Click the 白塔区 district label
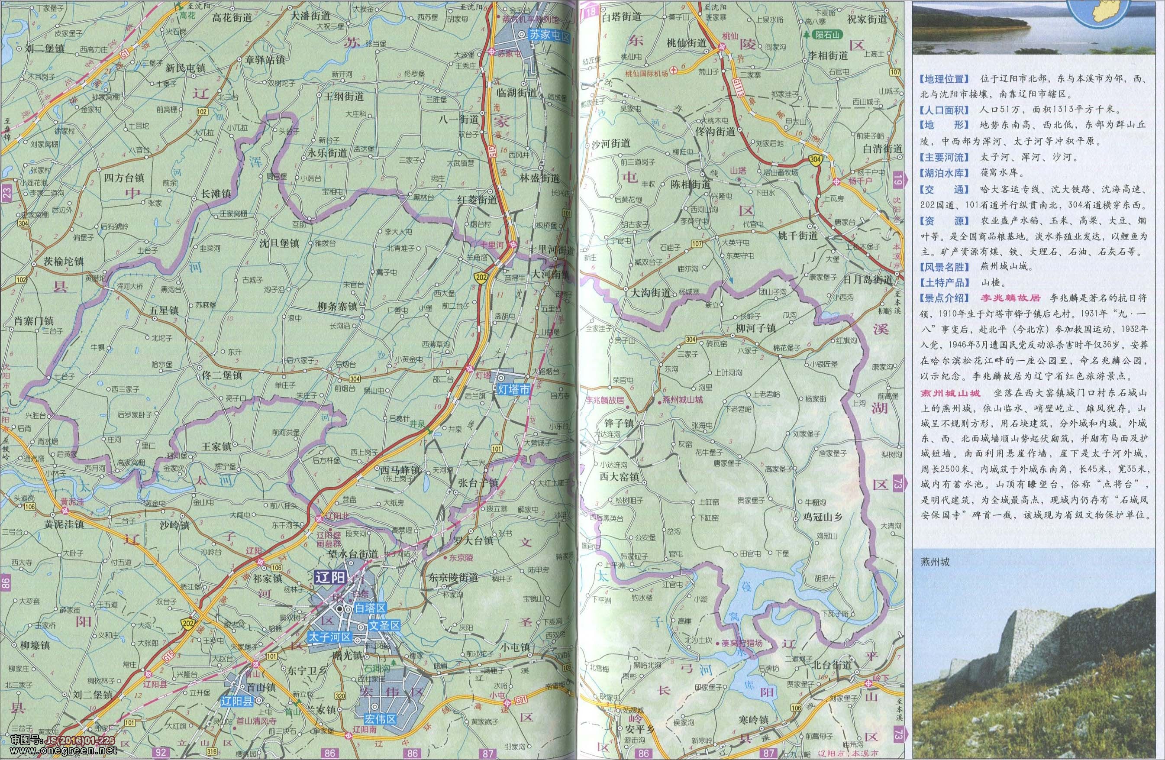 coord(371,608)
